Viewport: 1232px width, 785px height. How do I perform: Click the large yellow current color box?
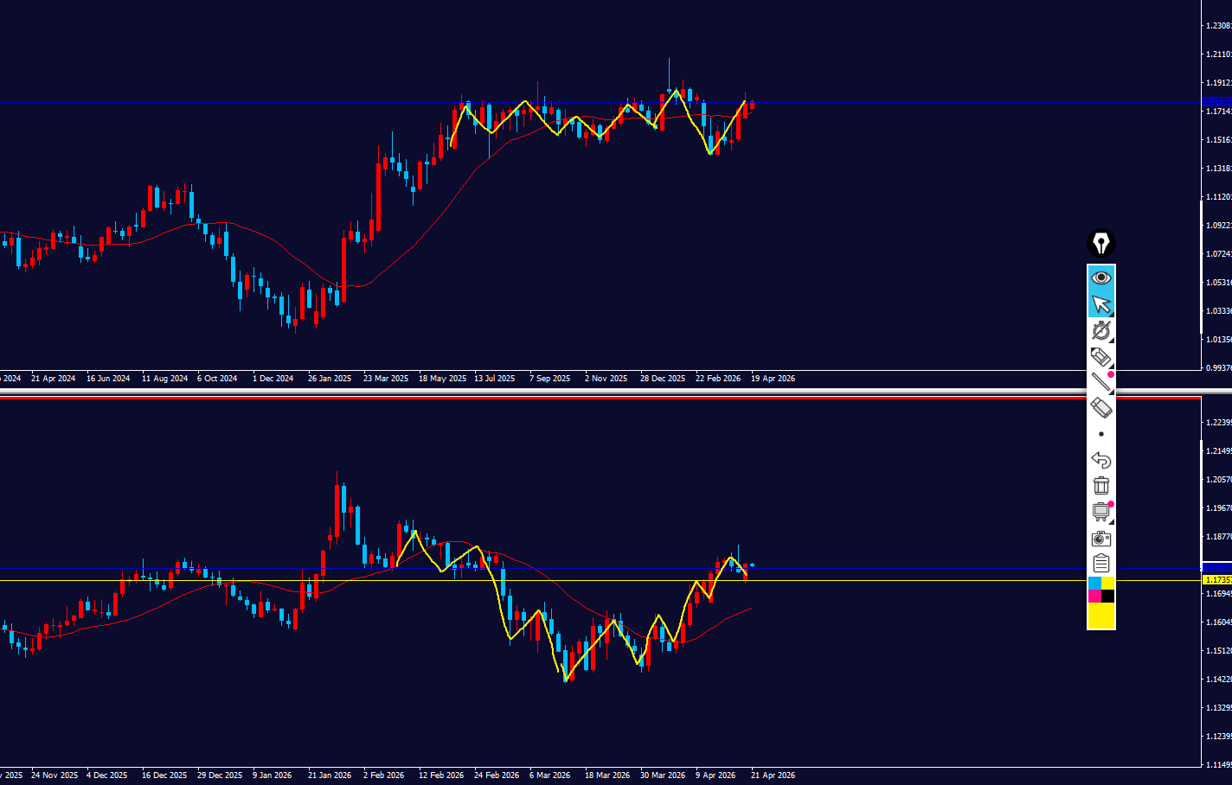(1100, 616)
